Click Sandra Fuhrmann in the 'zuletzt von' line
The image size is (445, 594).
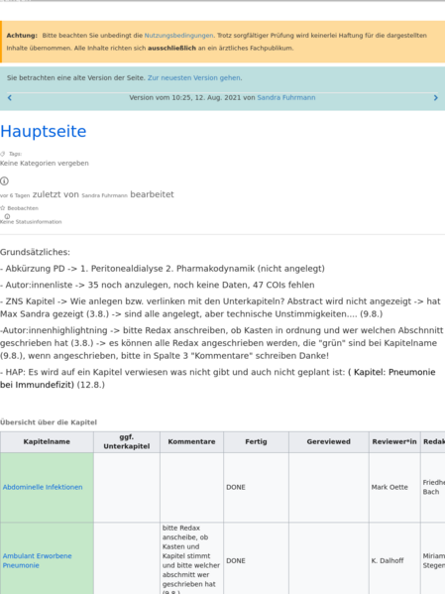click(x=104, y=195)
